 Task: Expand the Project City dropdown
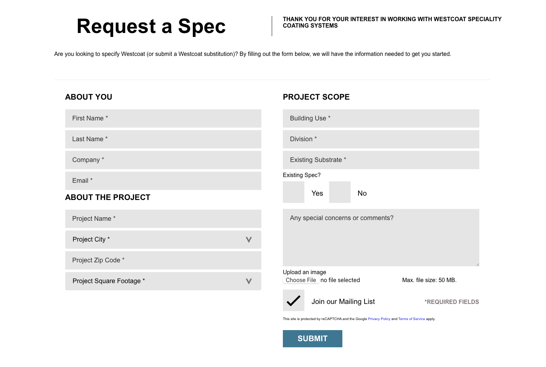pyautogui.click(x=163, y=239)
